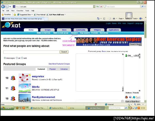This screenshot has width=155, height=121.
Task: Open the Edit menu
Action: click(7, 11)
